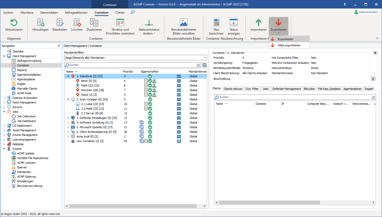Screen dimensions: 382x217
Task: Collapse the Client Management tree node
Action: [4, 56]
